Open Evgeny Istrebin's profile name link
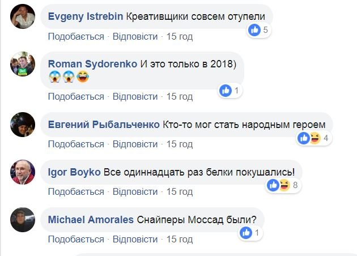Screen dimensions: 357x256 [x=86, y=16]
